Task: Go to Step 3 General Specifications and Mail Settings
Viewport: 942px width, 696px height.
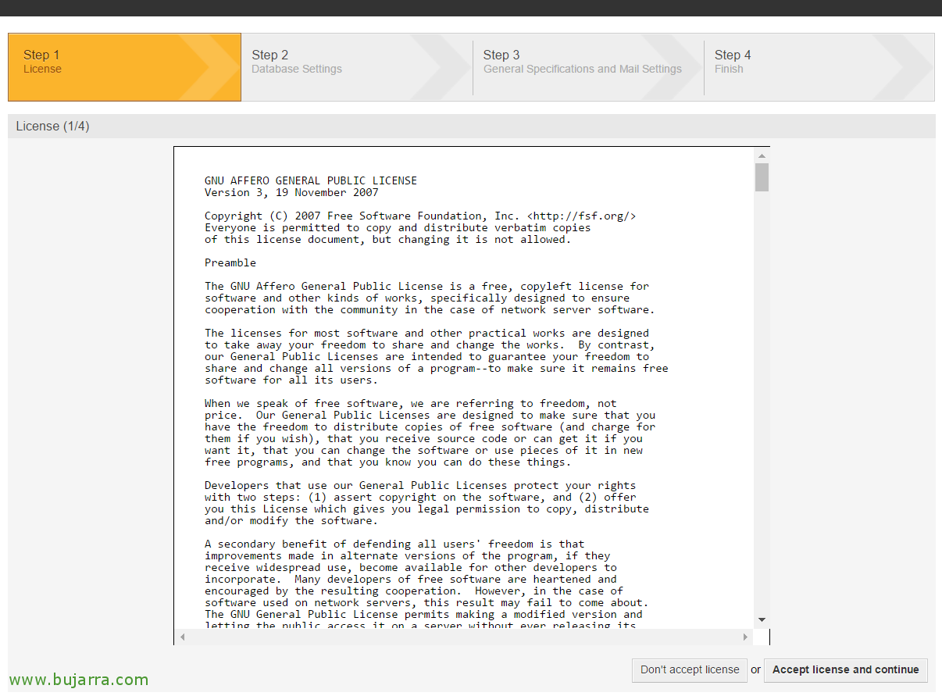Action: click(x=582, y=62)
